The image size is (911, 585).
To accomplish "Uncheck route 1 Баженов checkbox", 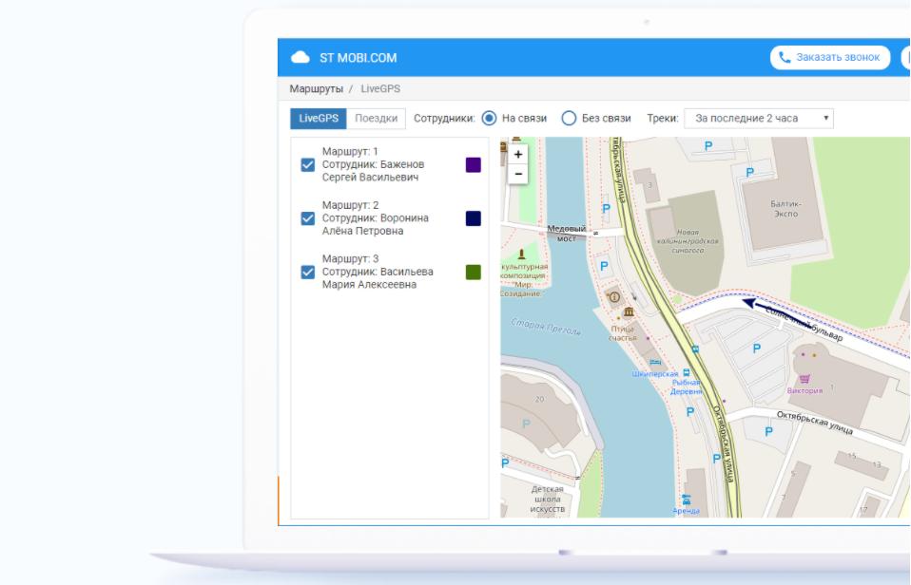I will coord(308,165).
